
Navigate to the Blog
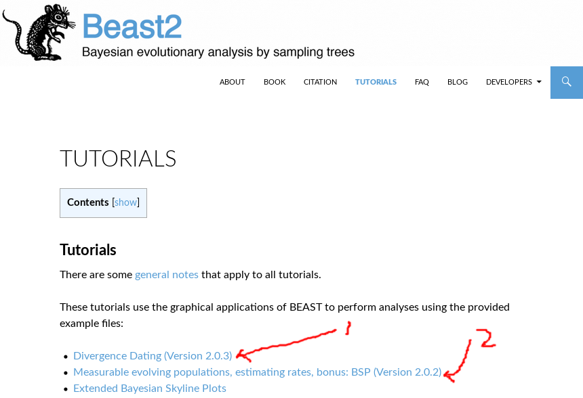pyautogui.click(x=458, y=82)
